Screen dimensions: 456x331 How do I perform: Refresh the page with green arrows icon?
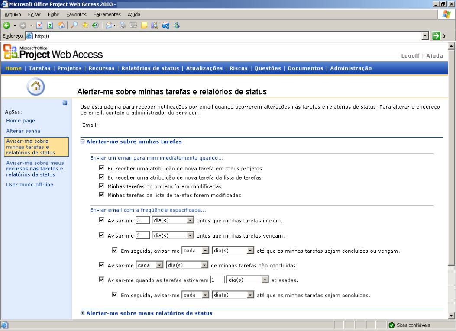click(x=50, y=25)
